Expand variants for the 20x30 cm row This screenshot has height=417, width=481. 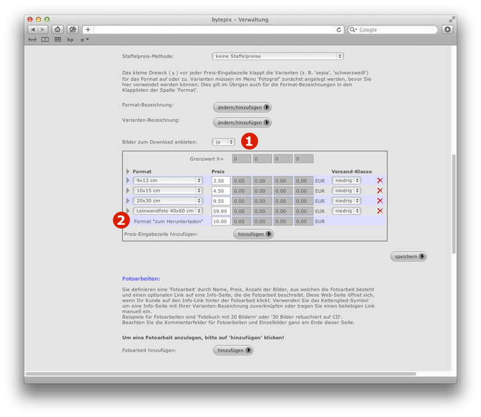[128, 200]
